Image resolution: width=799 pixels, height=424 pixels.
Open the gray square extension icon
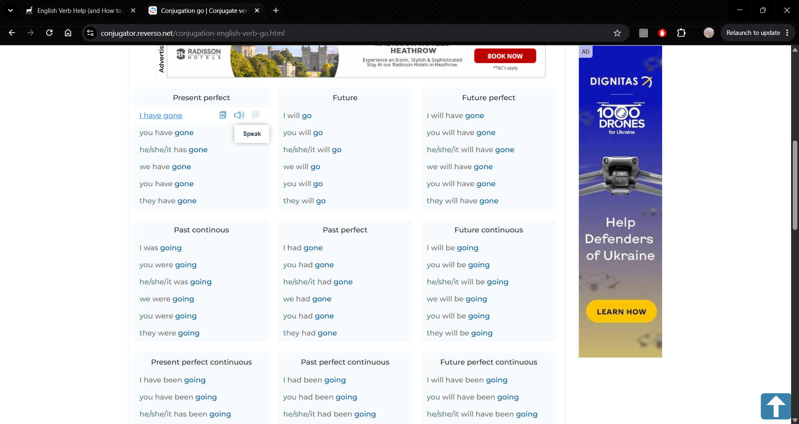coord(643,33)
